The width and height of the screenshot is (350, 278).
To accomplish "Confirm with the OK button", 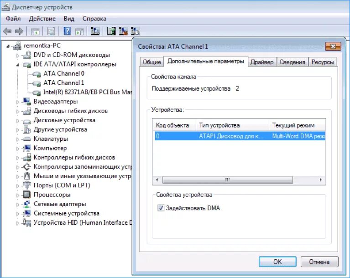I will coord(277,262).
